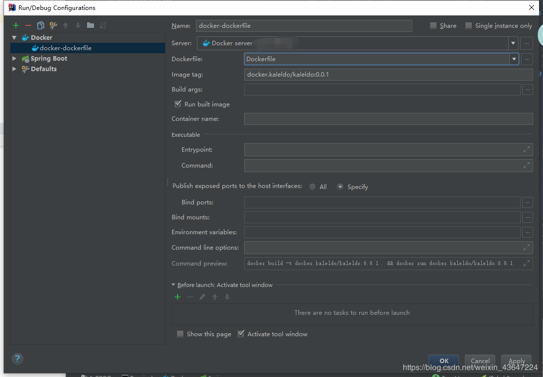Click the Dockerfile combo box text
Screen dimensions: 543x377
[261, 59]
